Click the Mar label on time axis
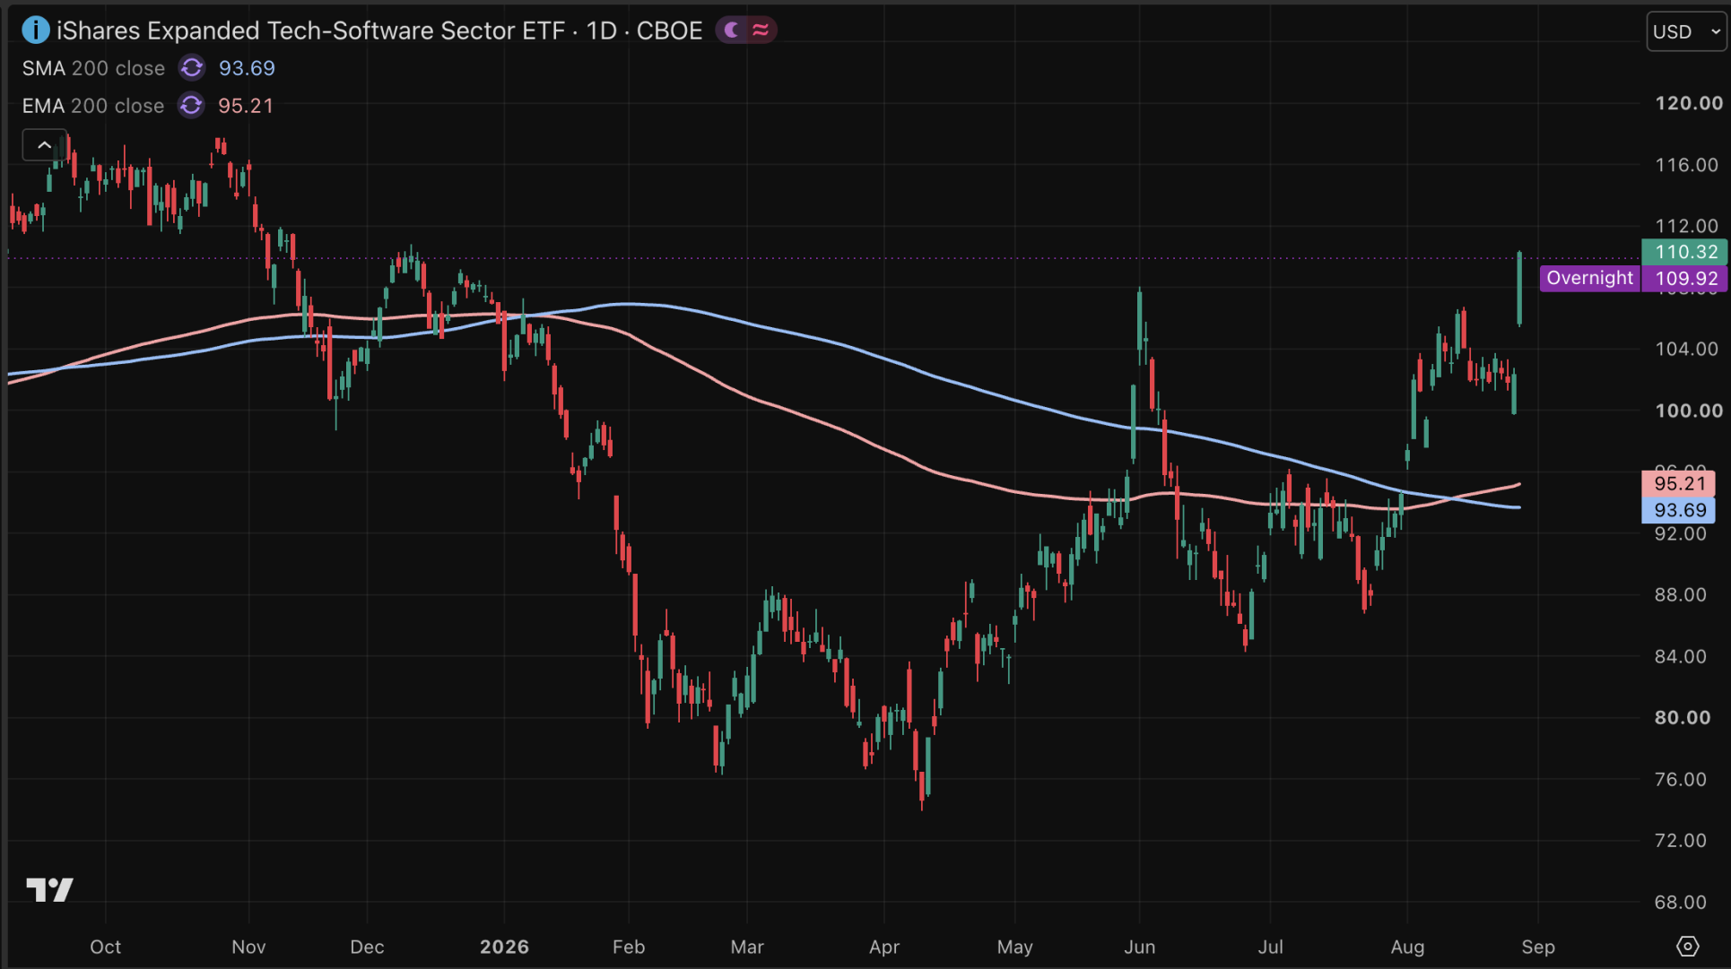This screenshot has width=1731, height=969. (747, 947)
